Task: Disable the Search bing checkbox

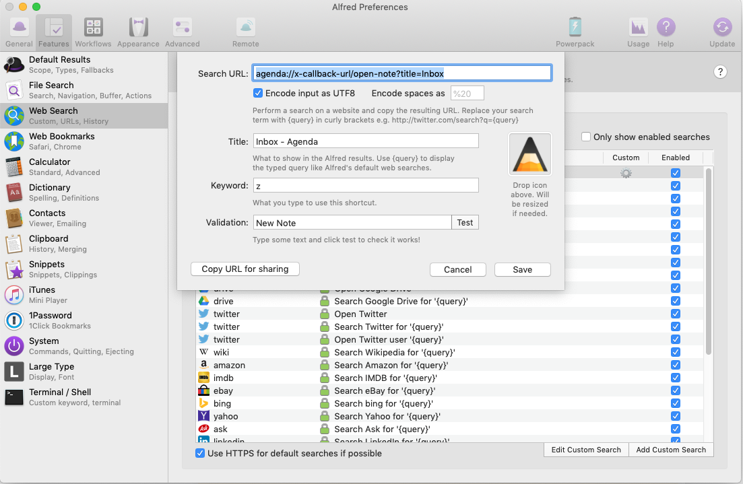Action: [x=676, y=403]
